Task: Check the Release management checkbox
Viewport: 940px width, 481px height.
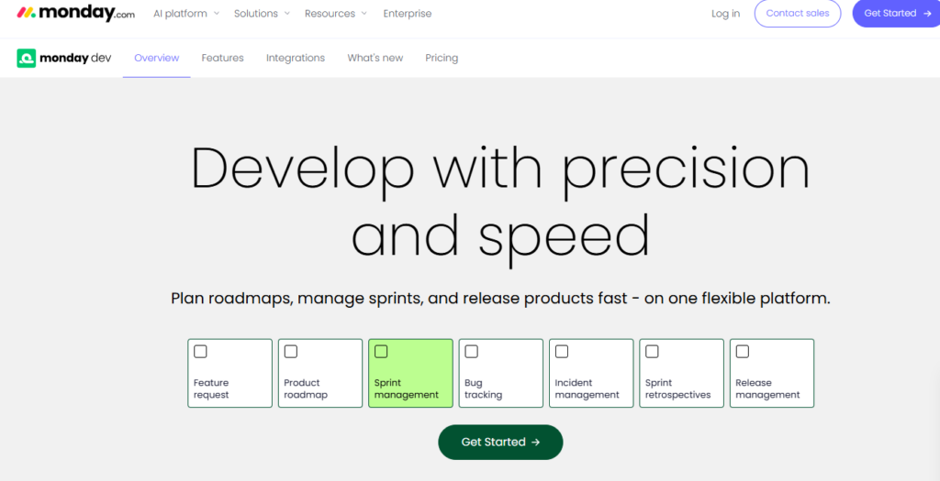Action: [742, 352]
